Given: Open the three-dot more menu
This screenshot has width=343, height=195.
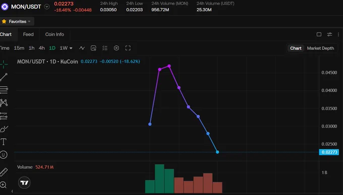Looking at the screenshot, I should coord(338,34).
